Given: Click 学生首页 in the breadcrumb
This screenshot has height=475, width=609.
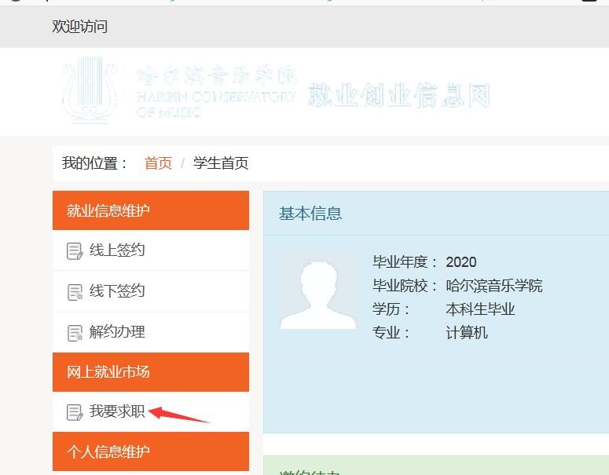Looking at the screenshot, I should point(221,163).
